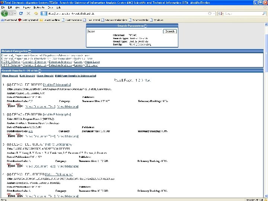Click the site identity icon beside URL
Image resolution: width=268 pixels, height=201 pixels.
44,13
